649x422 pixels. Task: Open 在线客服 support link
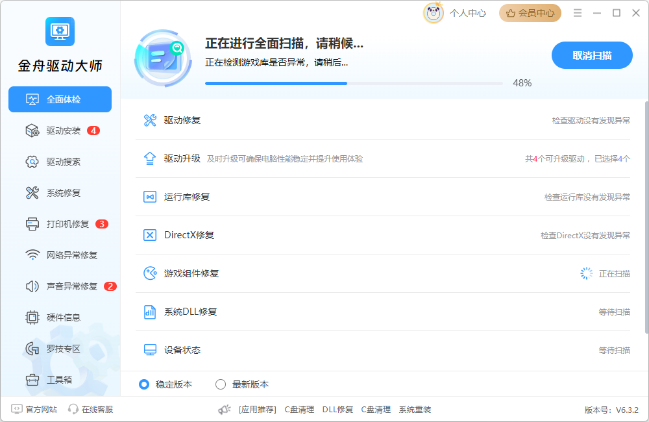coord(90,409)
